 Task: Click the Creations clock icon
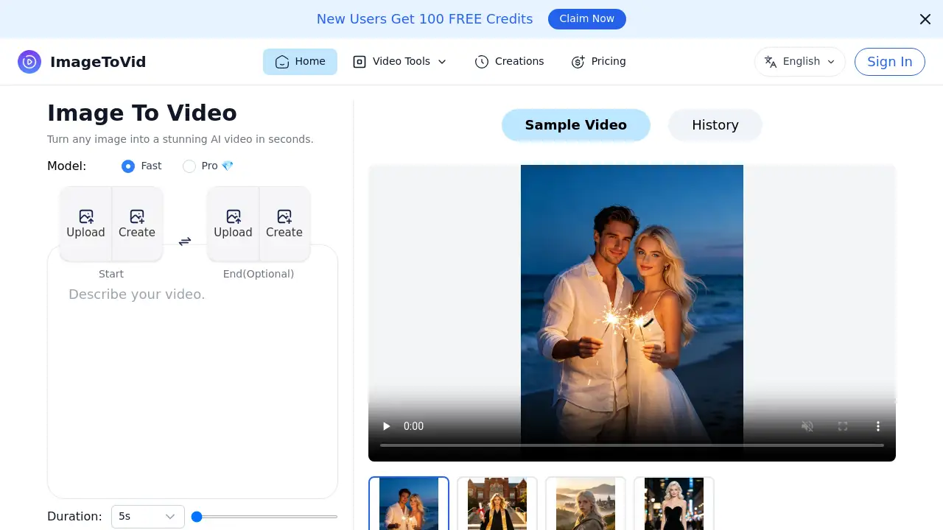click(x=482, y=62)
